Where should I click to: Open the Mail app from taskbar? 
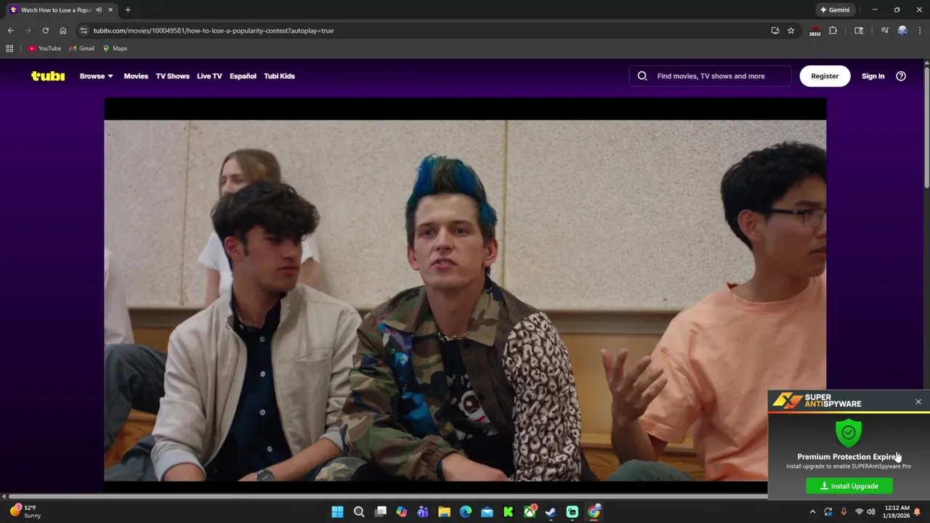pyautogui.click(x=487, y=512)
